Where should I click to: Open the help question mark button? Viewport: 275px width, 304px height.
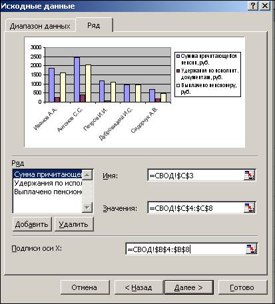(253, 5)
